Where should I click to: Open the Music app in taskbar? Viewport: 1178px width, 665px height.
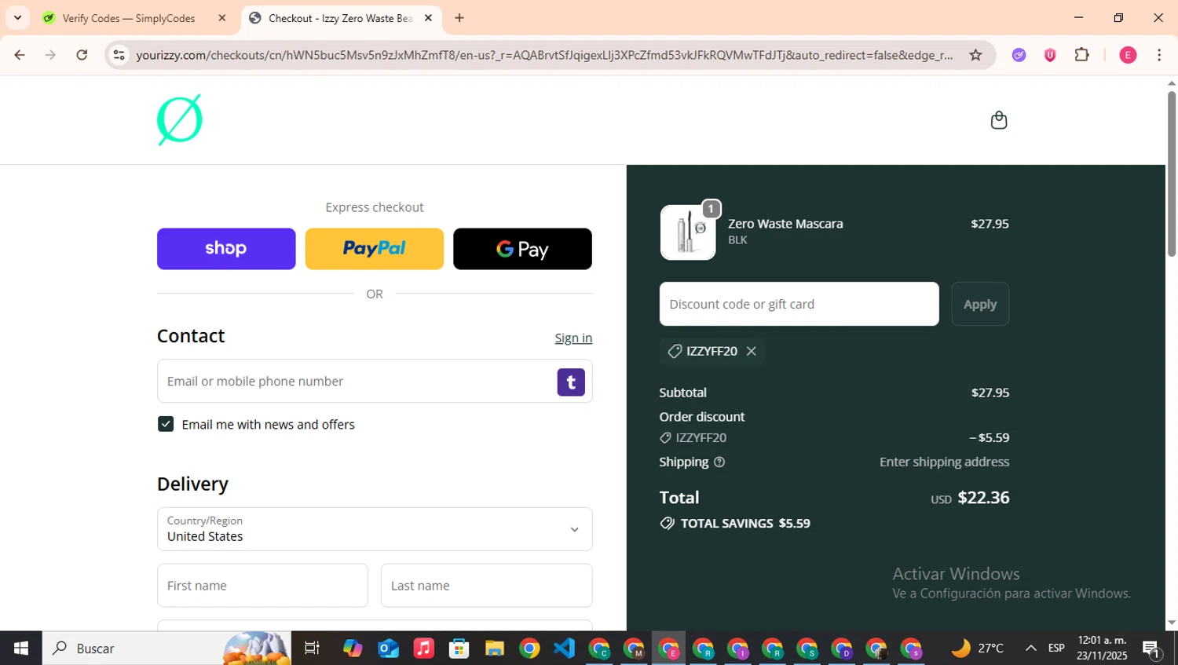coord(423,649)
